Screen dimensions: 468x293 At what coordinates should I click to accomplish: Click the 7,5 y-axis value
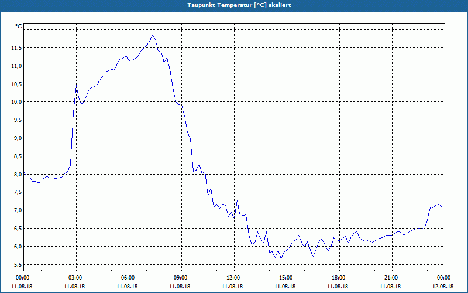pos(18,192)
